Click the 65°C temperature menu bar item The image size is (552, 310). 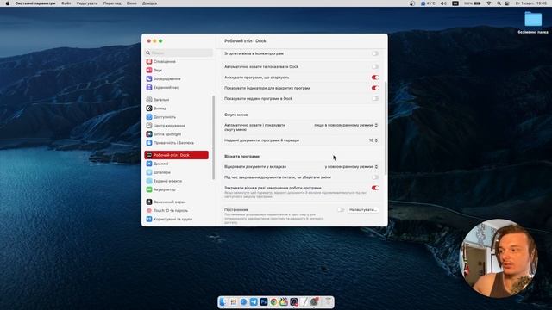tap(428, 3)
